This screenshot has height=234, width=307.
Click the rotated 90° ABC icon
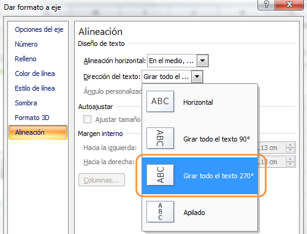tap(160, 138)
